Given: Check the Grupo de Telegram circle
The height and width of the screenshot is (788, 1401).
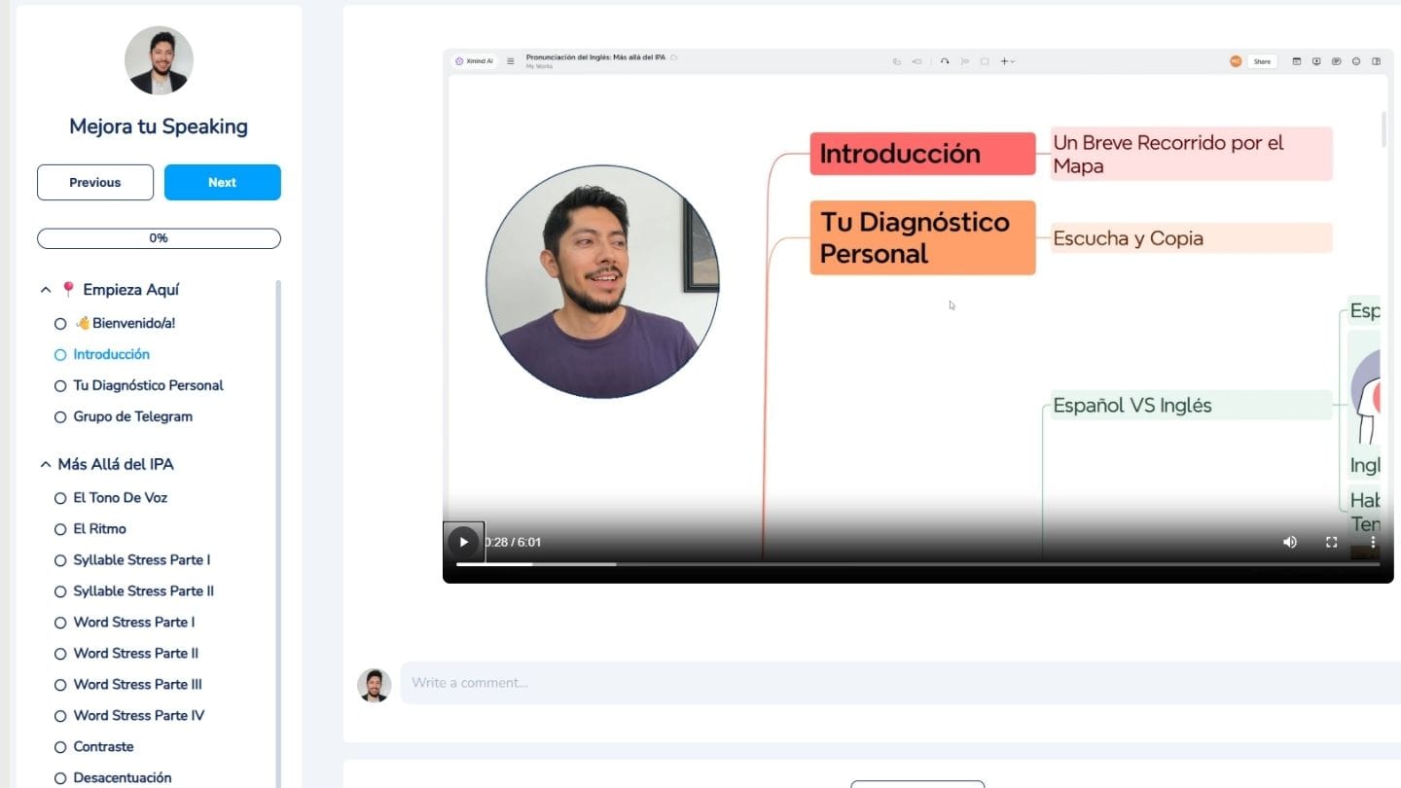Looking at the screenshot, I should point(60,417).
